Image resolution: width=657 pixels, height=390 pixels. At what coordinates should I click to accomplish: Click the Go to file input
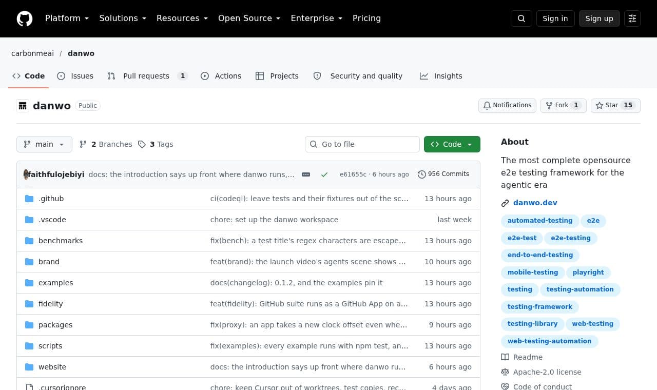[x=362, y=144]
